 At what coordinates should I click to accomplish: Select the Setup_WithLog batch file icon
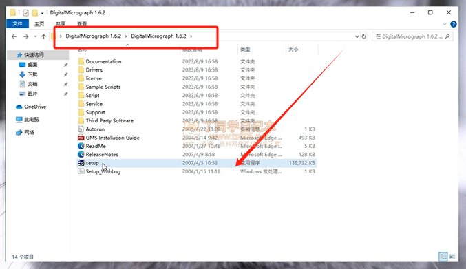(81, 171)
